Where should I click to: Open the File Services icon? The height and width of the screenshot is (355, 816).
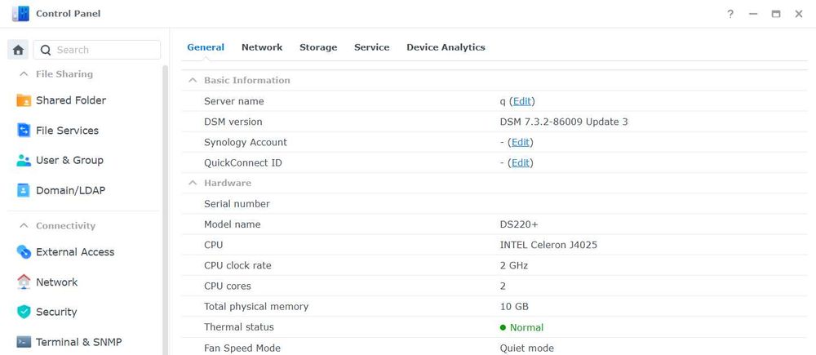click(24, 130)
